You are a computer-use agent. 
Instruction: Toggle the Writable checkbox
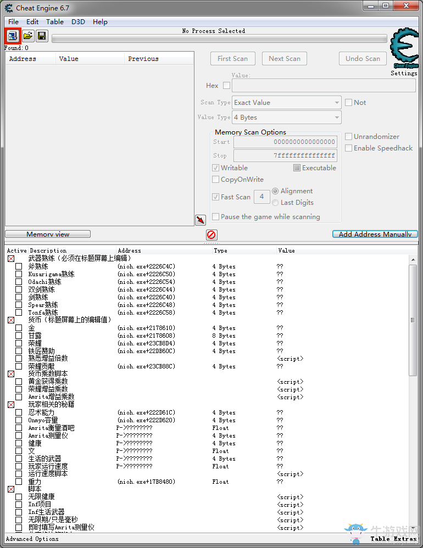click(216, 168)
